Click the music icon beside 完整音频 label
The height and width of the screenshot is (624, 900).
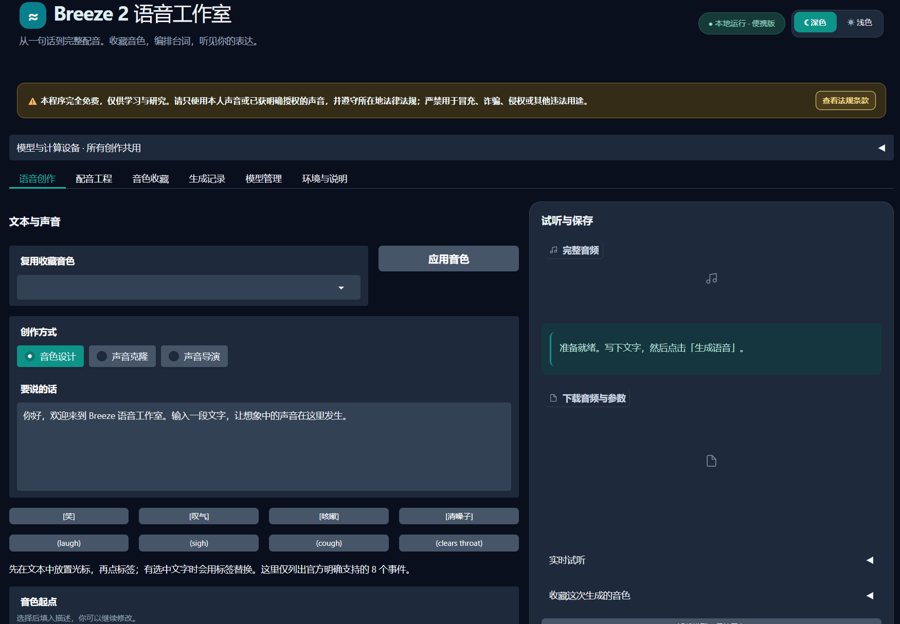[553, 250]
